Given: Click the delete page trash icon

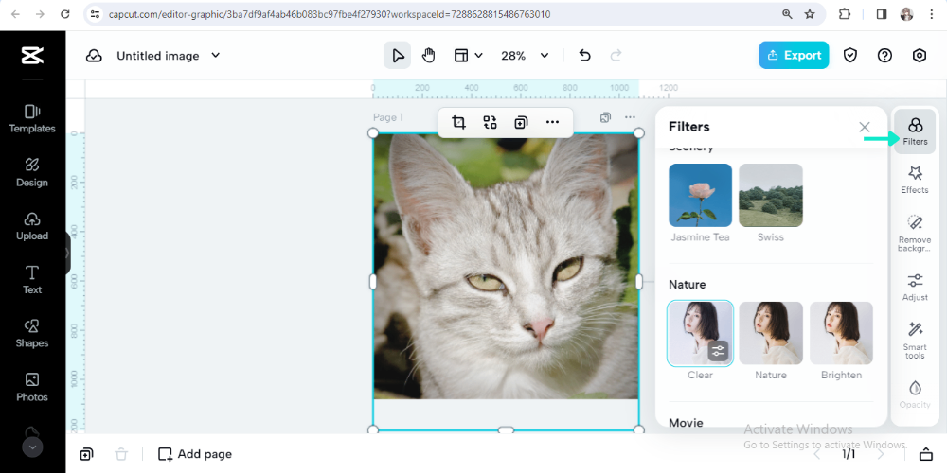Looking at the screenshot, I should pos(121,454).
